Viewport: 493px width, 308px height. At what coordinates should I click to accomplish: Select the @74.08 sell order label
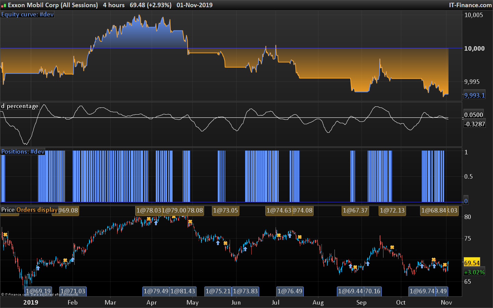(303, 210)
